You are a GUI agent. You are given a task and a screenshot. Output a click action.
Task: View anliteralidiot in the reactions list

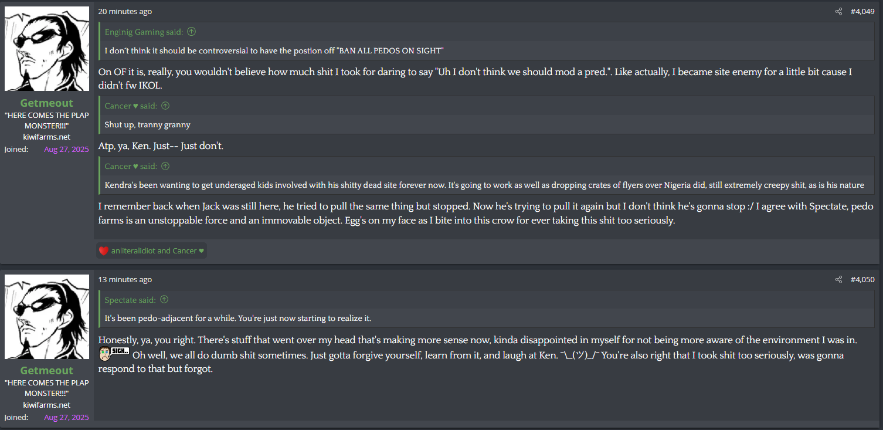(x=133, y=251)
